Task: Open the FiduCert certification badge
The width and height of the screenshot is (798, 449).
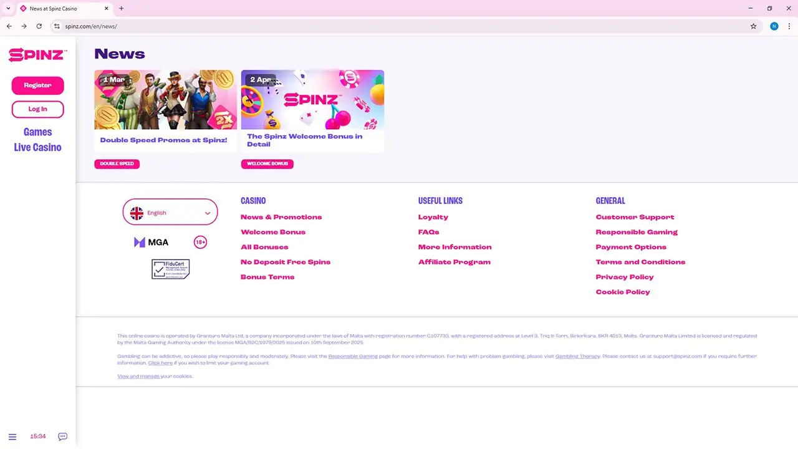Action: point(170,269)
